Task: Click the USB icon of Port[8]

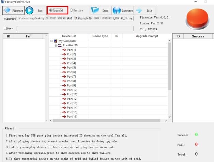Action: click(64, 81)
